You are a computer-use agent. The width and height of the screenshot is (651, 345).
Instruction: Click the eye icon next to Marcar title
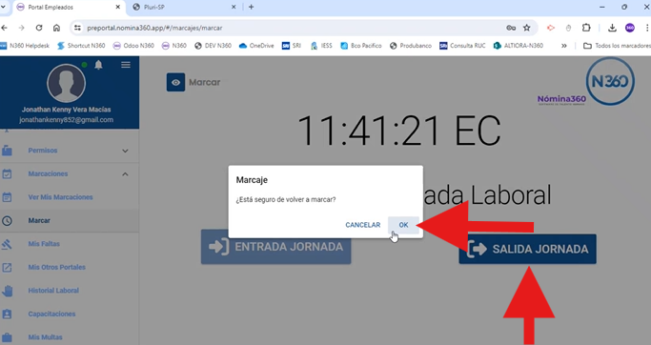(175, 82)
